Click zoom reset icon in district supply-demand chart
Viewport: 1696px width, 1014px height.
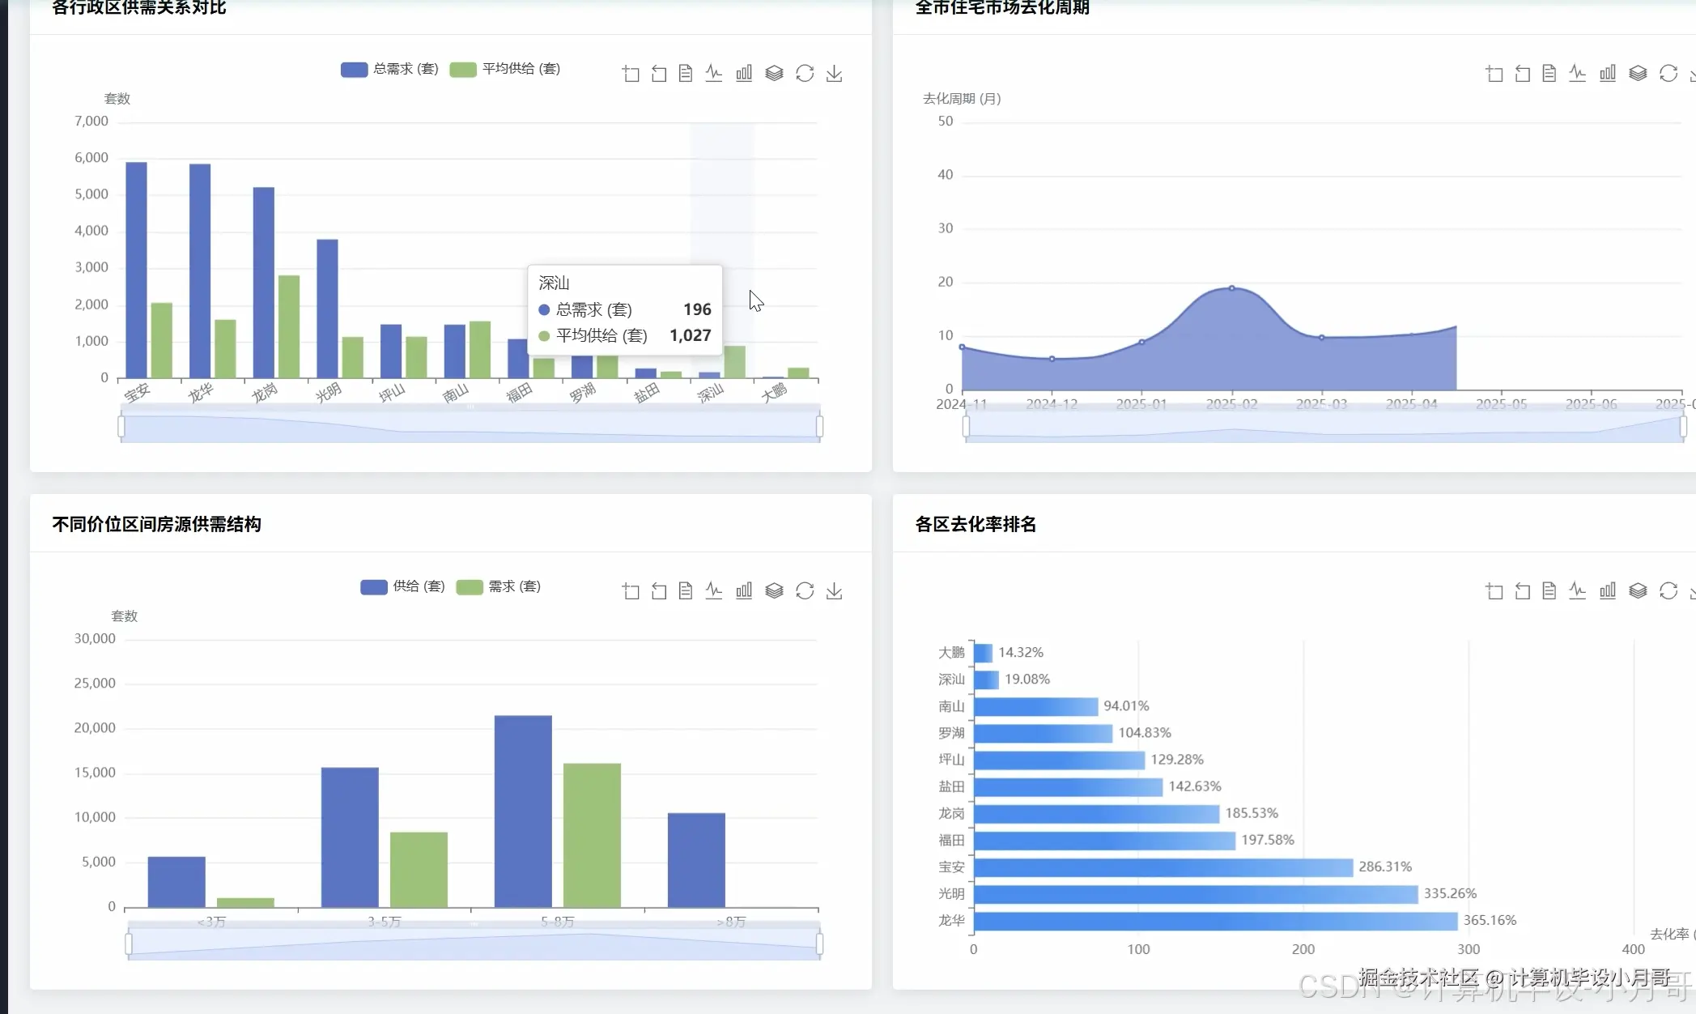[659, 74]
